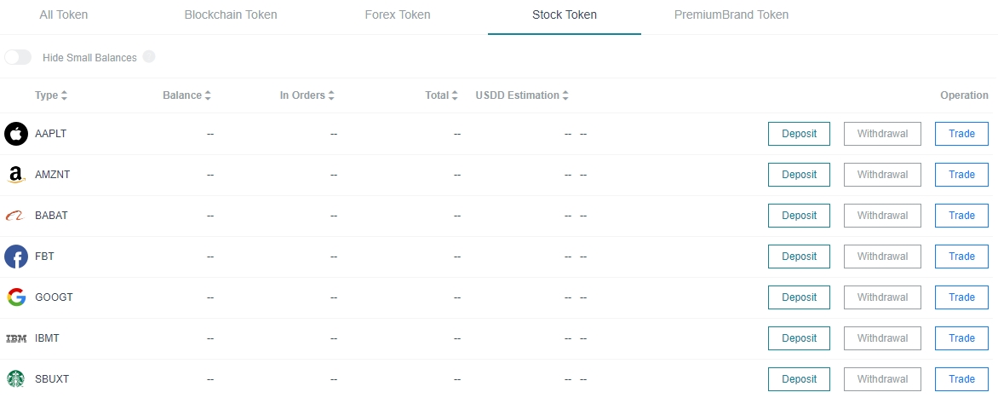
Task: Sort the table by Balance column
Action: (186, 95)
